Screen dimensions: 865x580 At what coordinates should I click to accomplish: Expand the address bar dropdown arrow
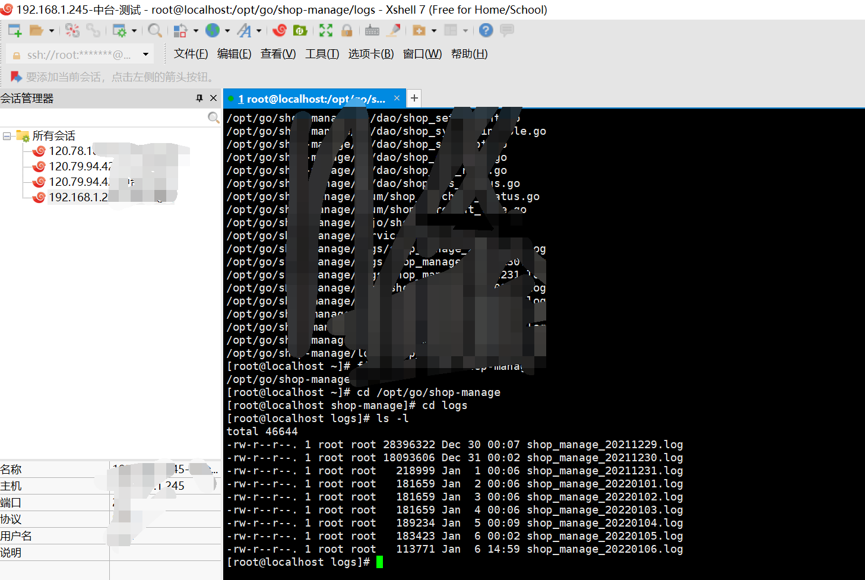click(x=145, y=55)
